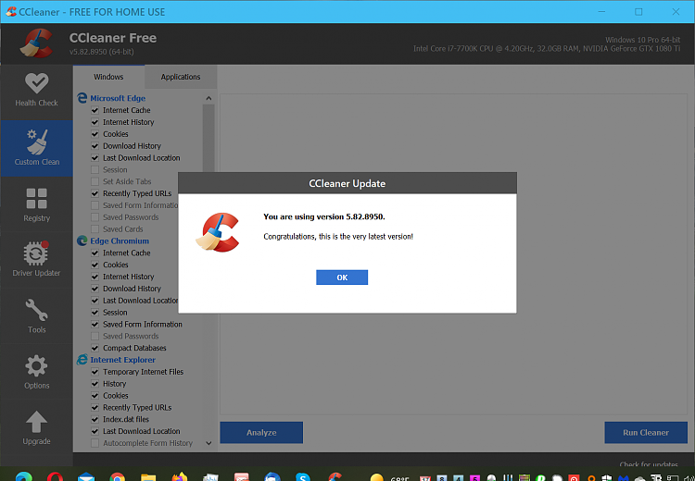The image size is (695, 481).
Task: Uncheck Cookies under Edge Chromium
Action: tap(95, 265)
